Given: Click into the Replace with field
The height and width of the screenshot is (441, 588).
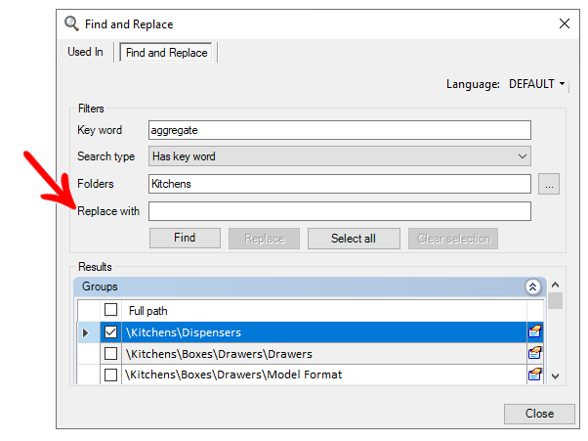Looking at the screenshot, I should pos(339,211).
